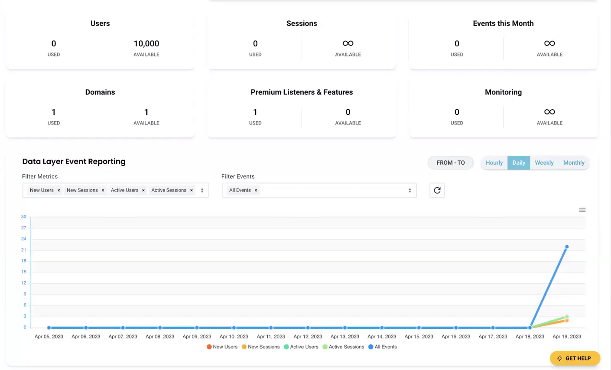This screenshot has height=370, width=611.
Task: Click the Filter Events label
Action: coord(238,176)
